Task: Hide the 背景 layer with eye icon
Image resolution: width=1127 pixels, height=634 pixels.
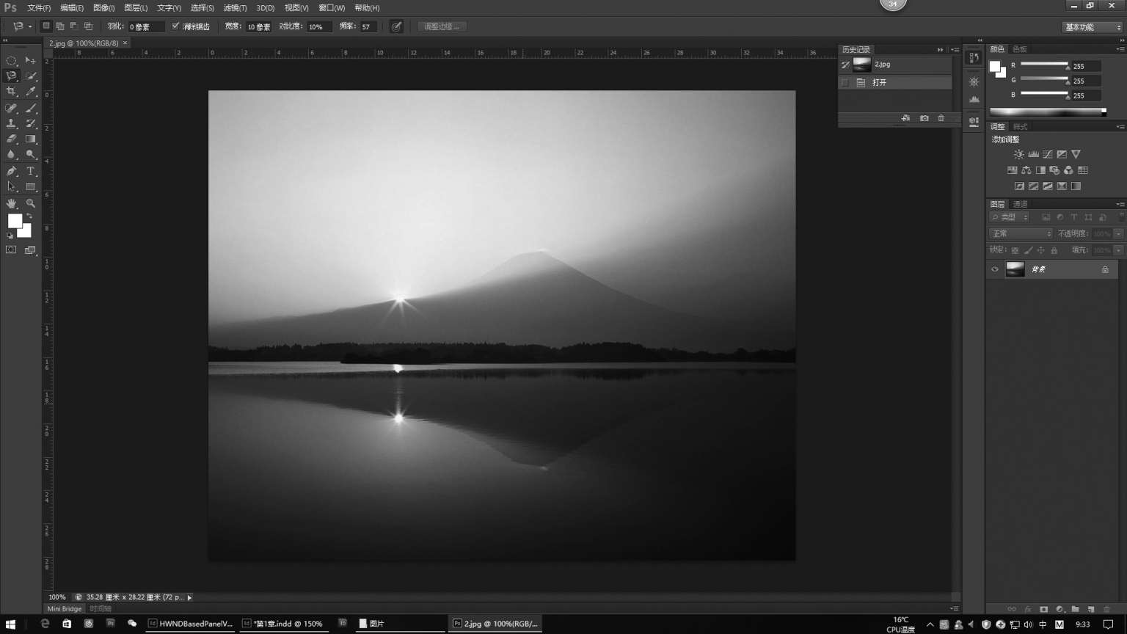Action: [x=995, y=269]
